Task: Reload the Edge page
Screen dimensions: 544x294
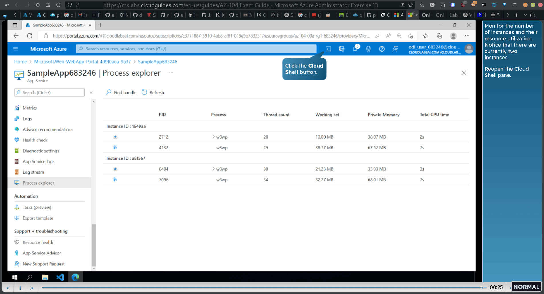Action: (30, 36)
